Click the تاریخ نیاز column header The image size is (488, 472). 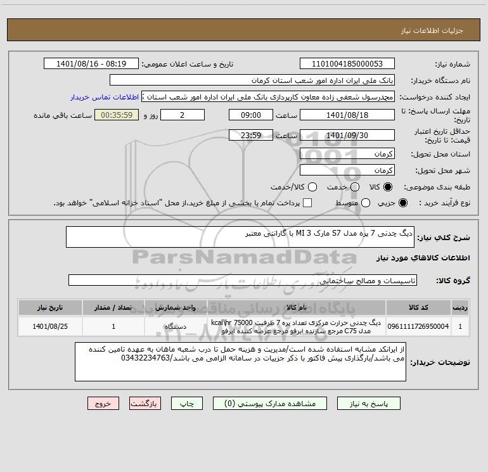point(50,307)
